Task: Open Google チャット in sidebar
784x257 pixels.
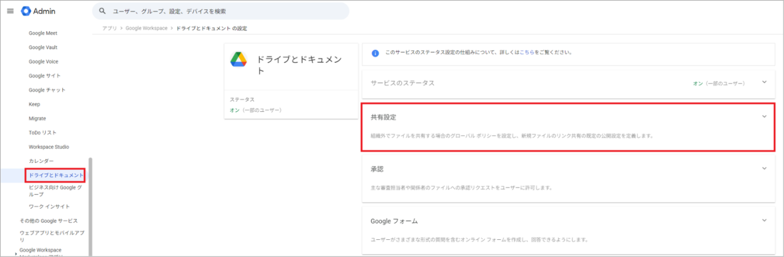Action: (x=47, y=90)
